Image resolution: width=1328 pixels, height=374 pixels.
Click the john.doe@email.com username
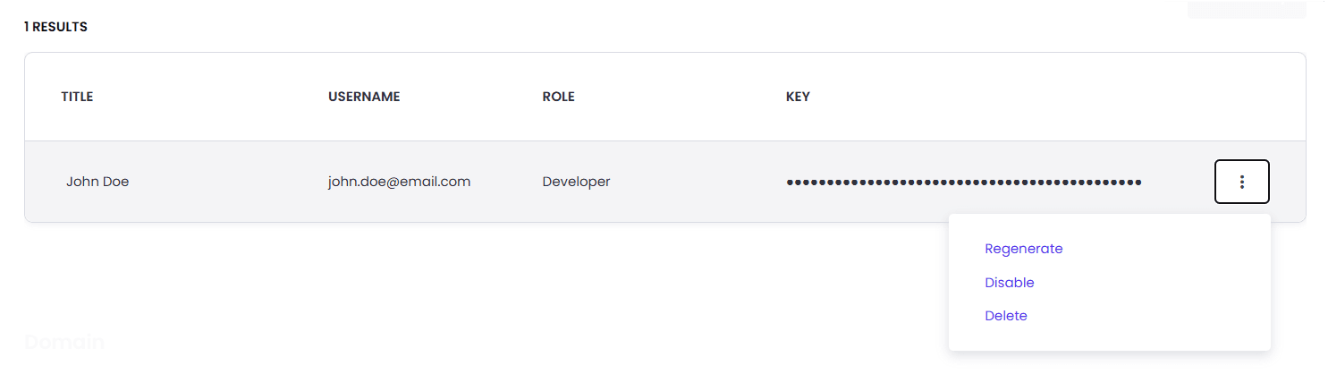click(399, 182)
